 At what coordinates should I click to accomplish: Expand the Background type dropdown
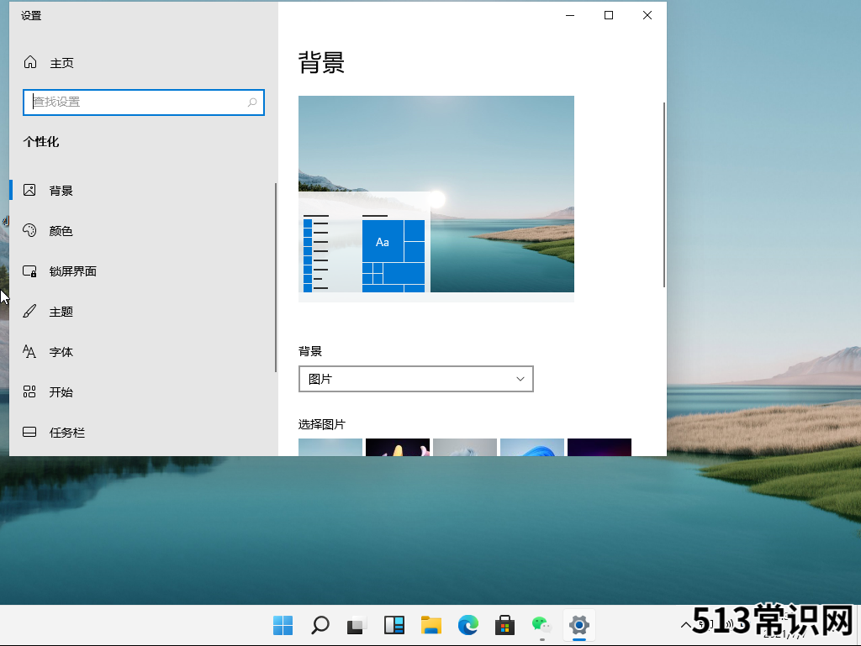coord(416,379)
